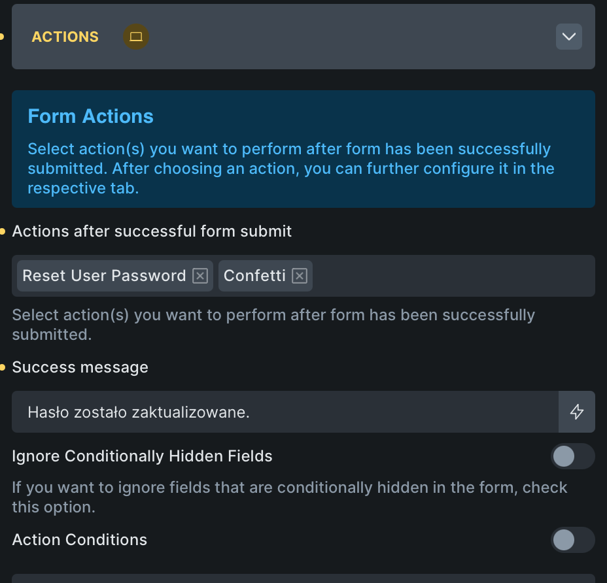The height and width of the screenshot is (583, 607).
Task: Click yellow dot left of ACTIONS header
Action: click(x=2, y=37)
